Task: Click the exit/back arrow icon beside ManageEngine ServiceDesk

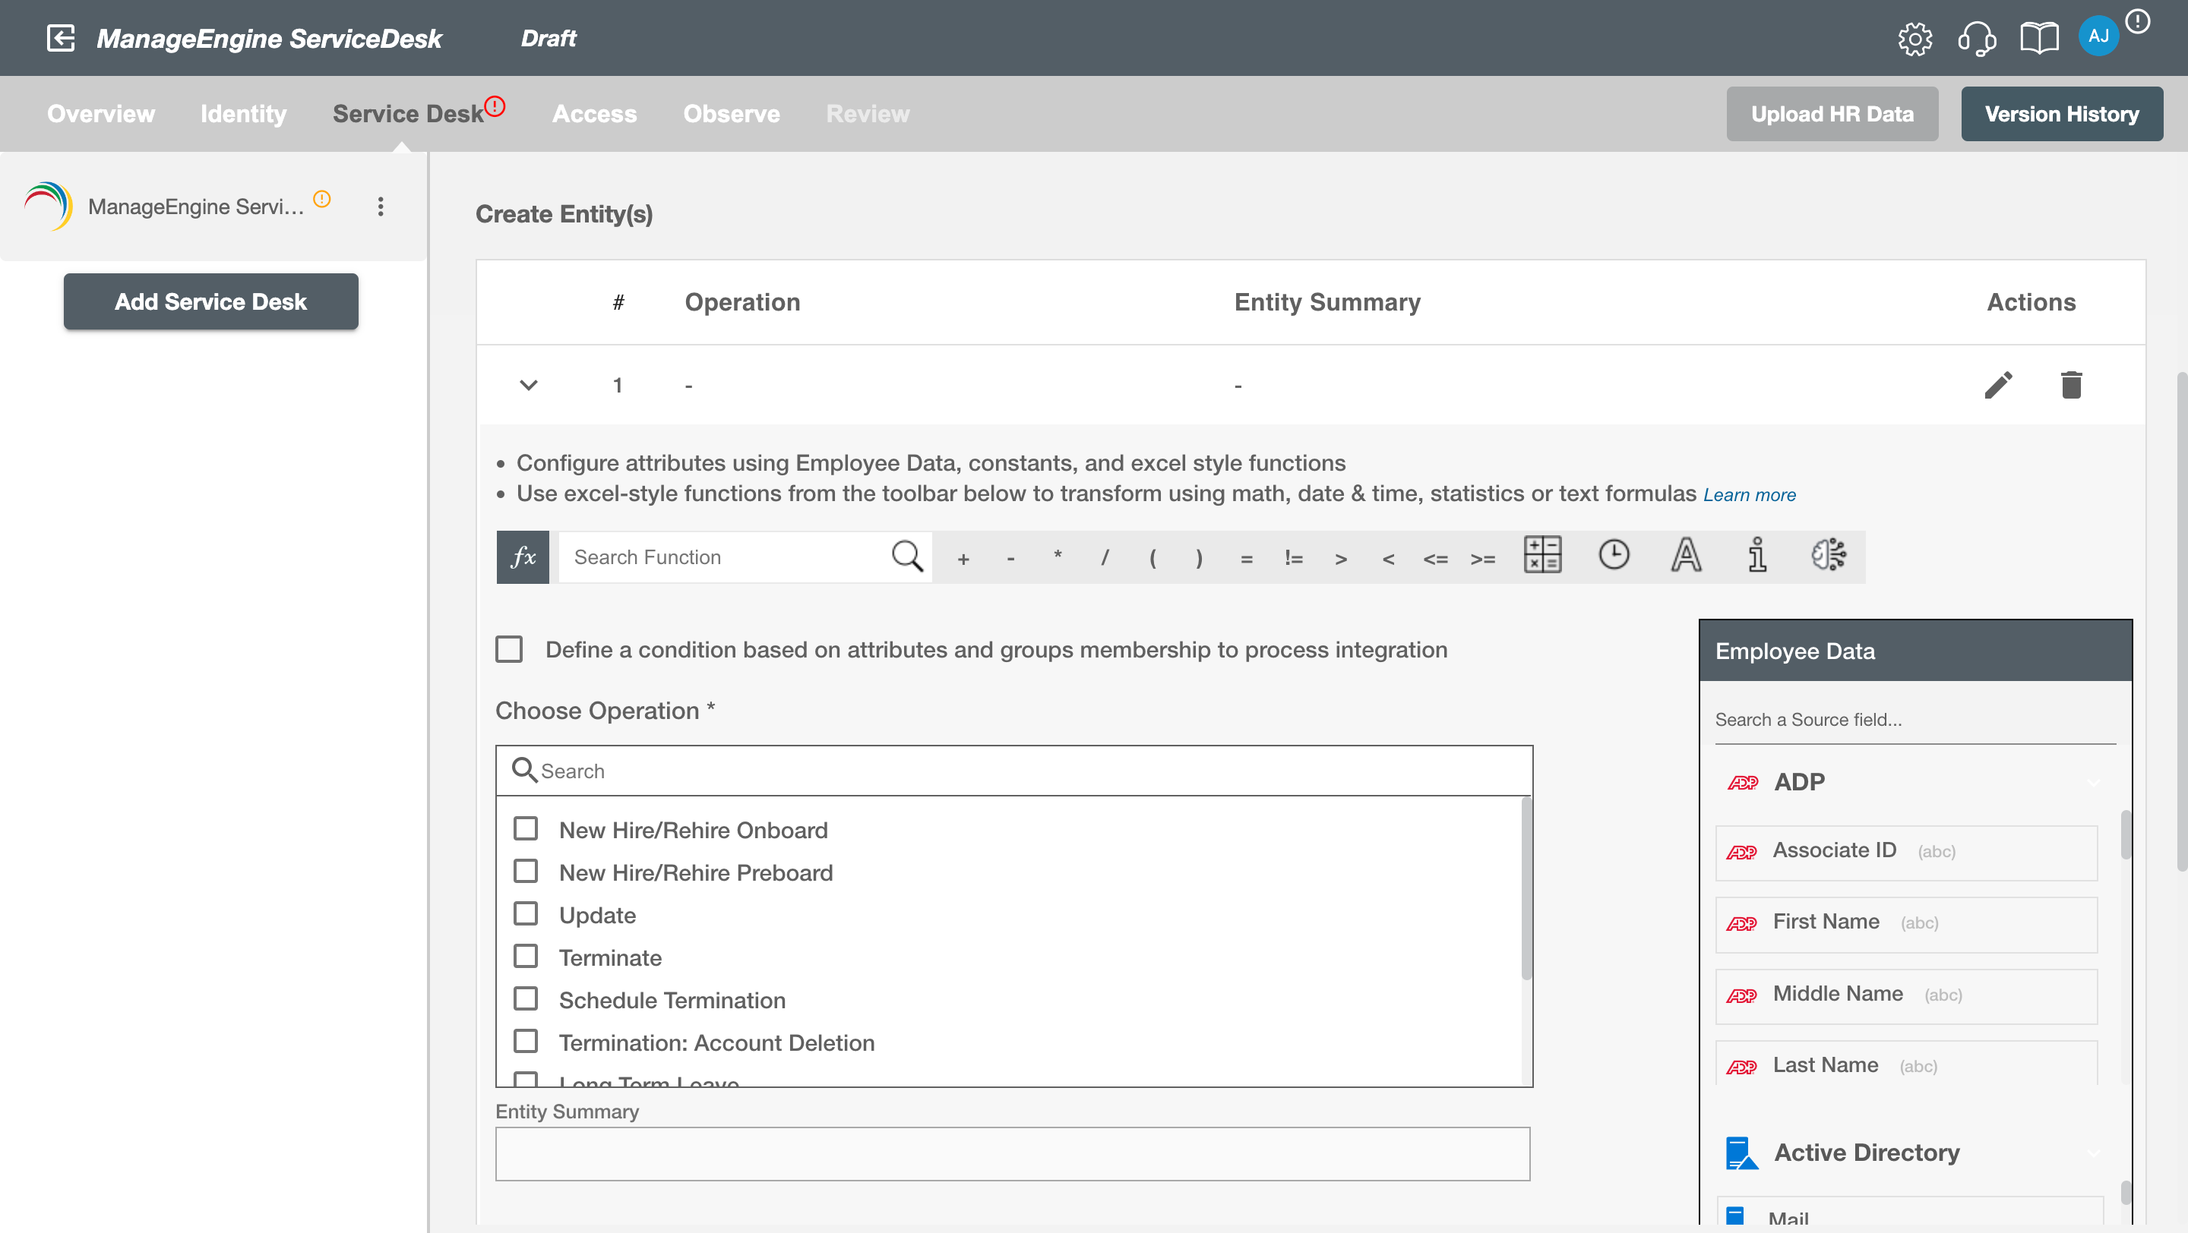Action: click(61, 38)
